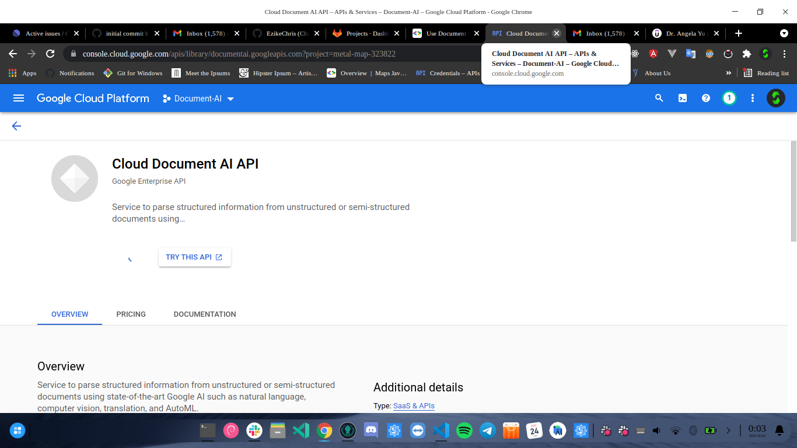Open Slack from the taskbar
The height and width of the screenshot is (448, 797).
pos(254,431)
